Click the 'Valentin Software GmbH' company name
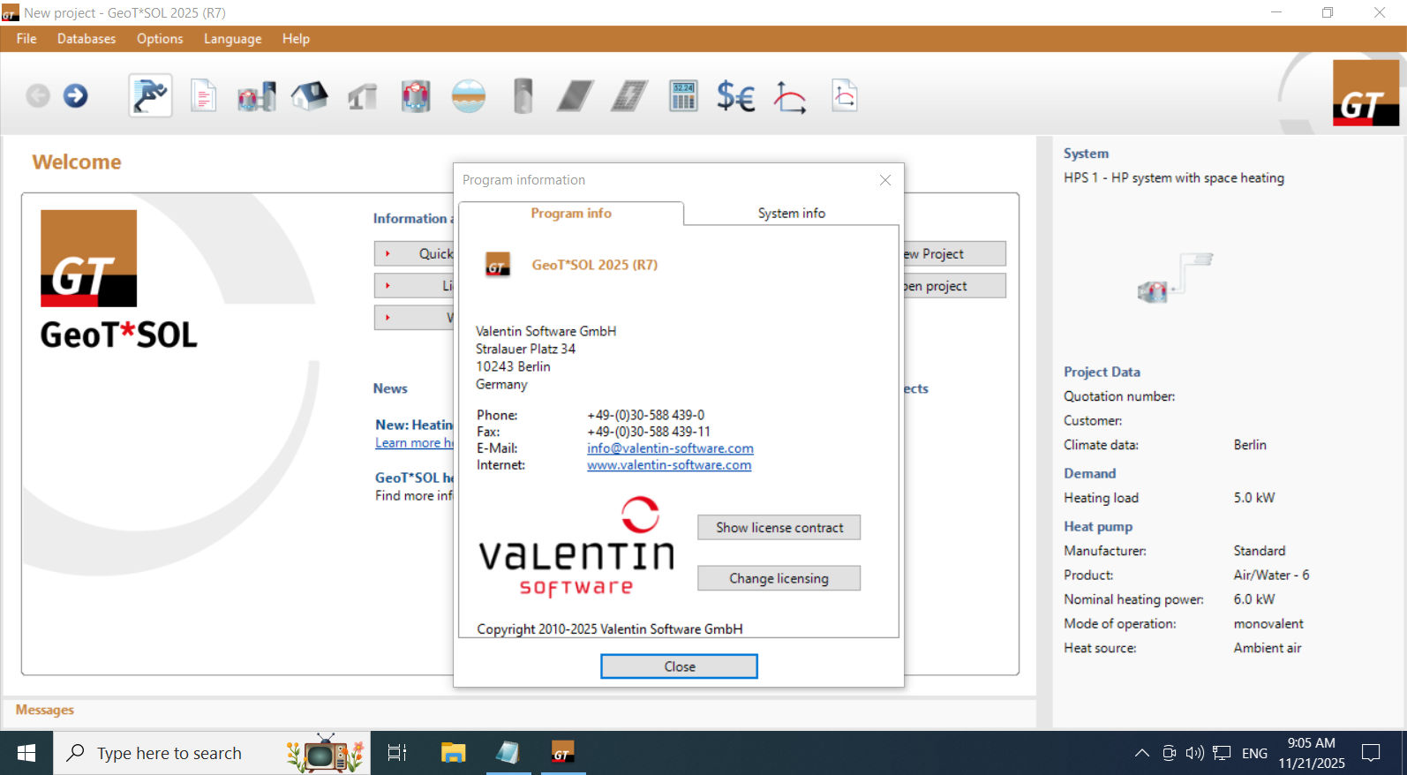Image resolution: width=1407 pixels, height=775 pixels. pyautogui.click(x=546, y=331)
